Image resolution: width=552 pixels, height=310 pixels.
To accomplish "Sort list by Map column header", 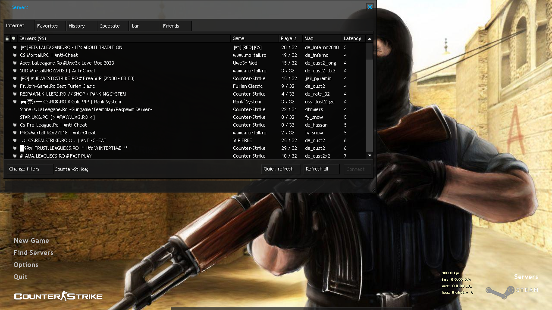I will (322, 39).
